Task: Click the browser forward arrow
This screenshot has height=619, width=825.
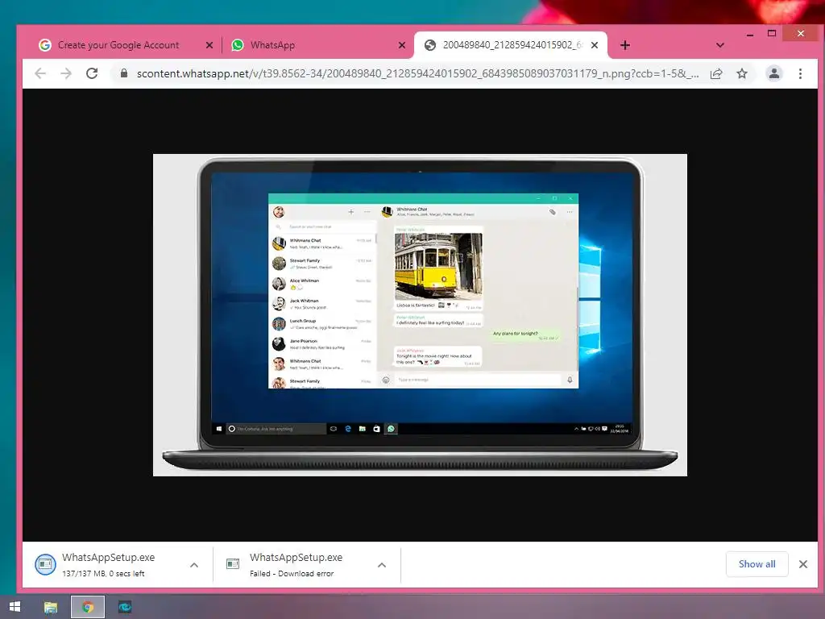Action: (x=66, y=73)
